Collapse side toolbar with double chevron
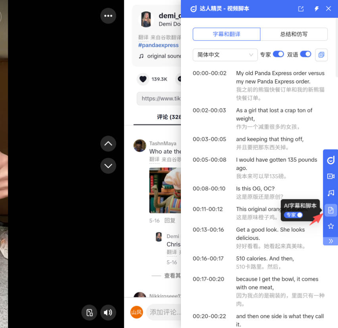The image size is (338, 328). click(x=331, y=241)
